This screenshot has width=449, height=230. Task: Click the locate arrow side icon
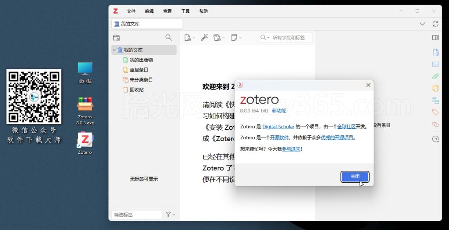pos(435,139)
